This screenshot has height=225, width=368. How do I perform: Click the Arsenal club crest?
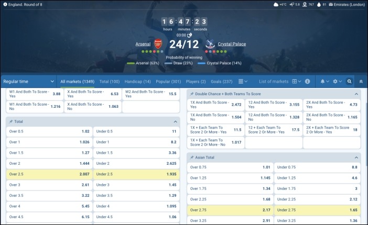click(158, 44)
